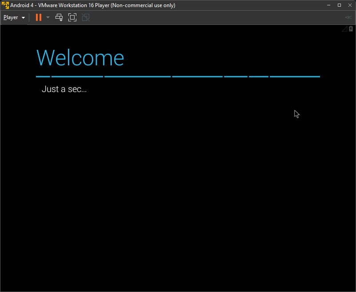Expand the power options dropdown arrow
356x292 pixels.
point(47,17)
